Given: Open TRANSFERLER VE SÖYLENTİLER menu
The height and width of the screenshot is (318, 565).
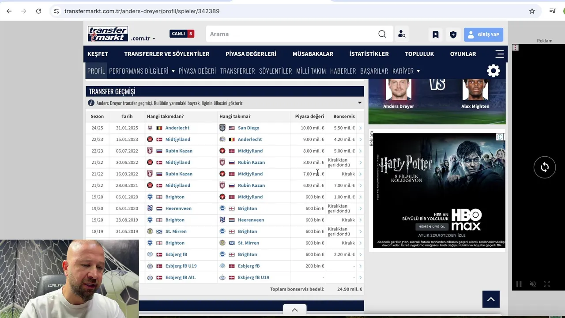Looking at the screenshot, I should pos(166,54).
